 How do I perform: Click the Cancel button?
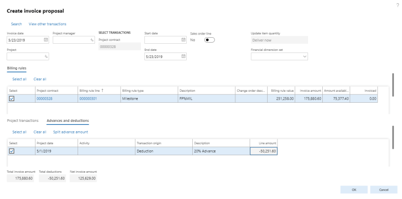384,190
